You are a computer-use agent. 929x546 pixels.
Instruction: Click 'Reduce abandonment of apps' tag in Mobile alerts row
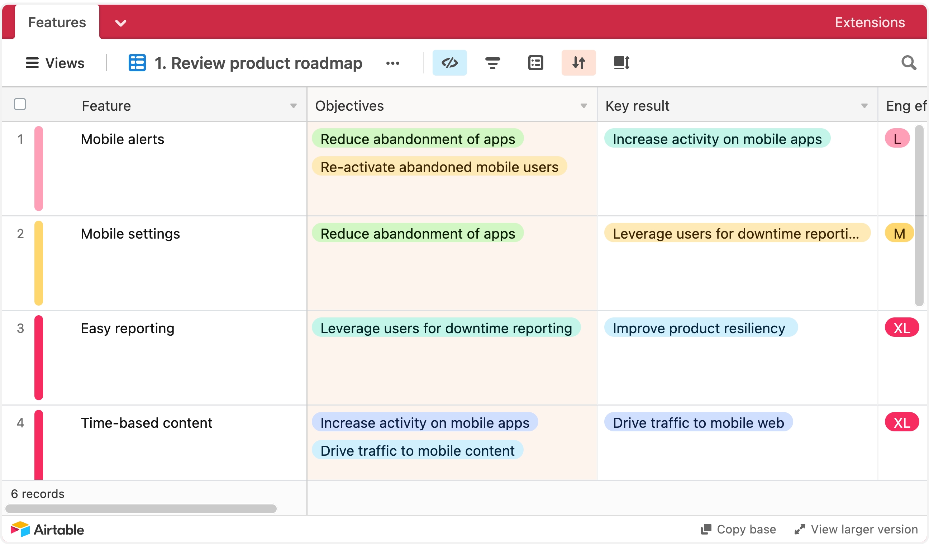[418, 139]
